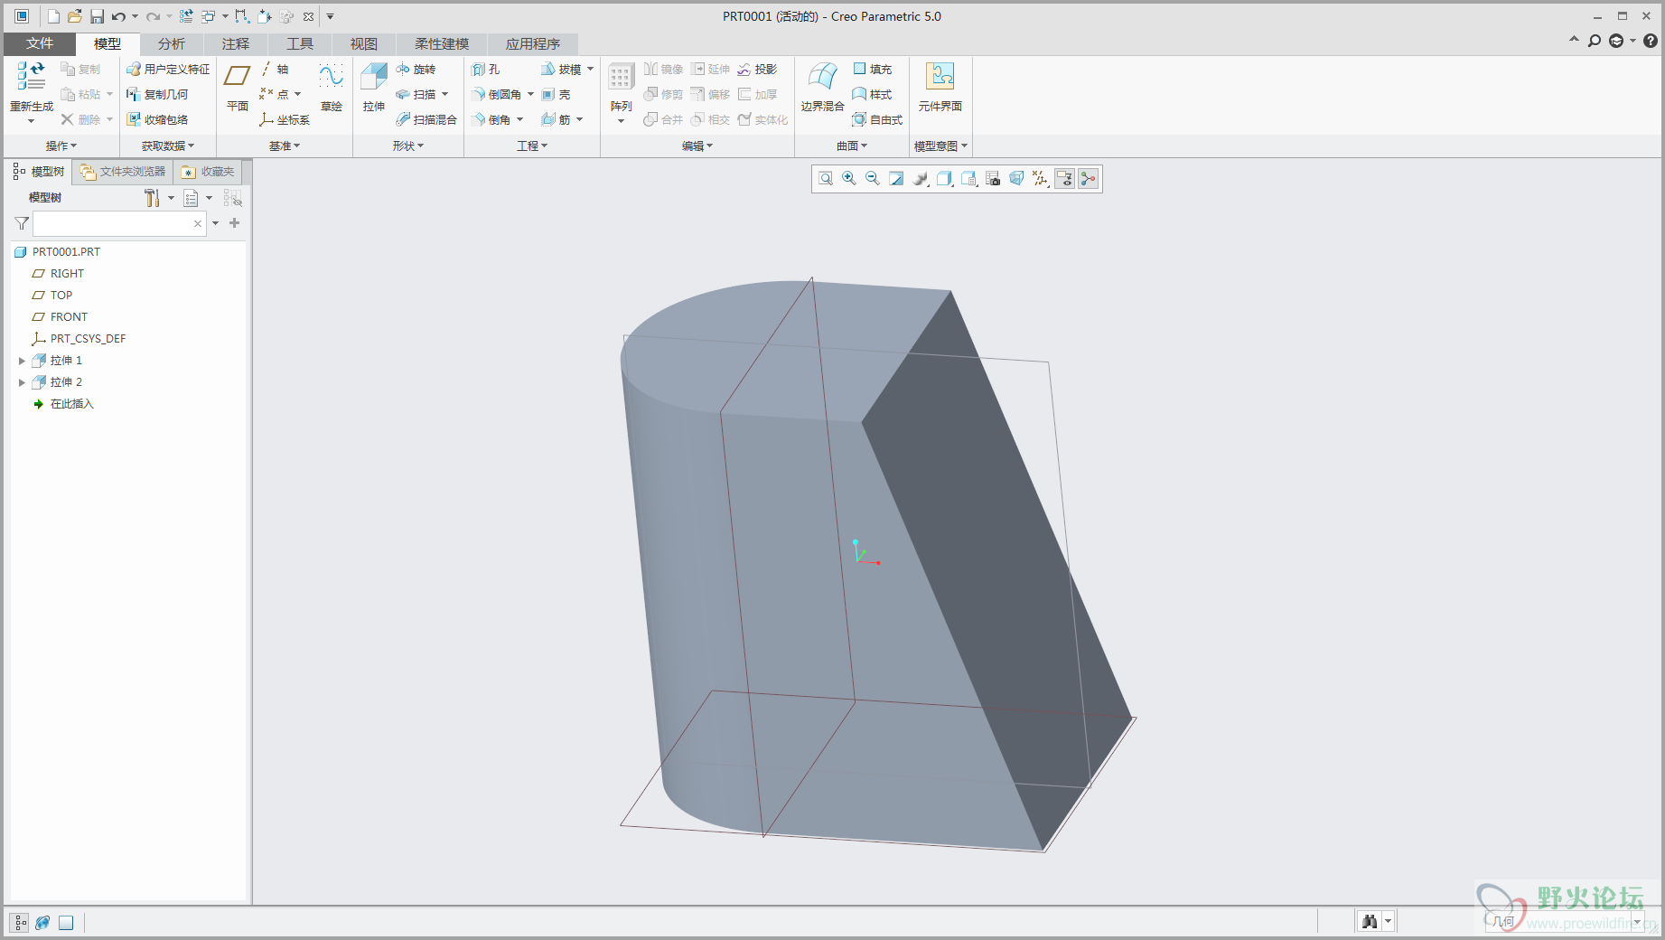Save the model with the floppy icon
1665x940 pixels.
(x=97, y=16)
